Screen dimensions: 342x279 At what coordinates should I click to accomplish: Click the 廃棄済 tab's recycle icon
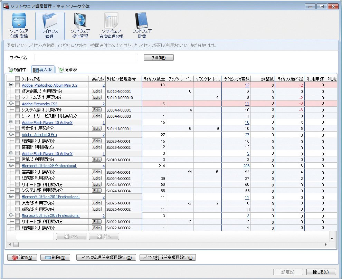(x=61, y=69)
